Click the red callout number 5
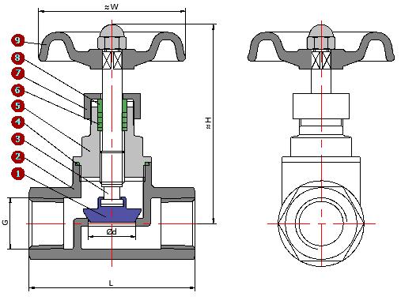 coord(17,106)
